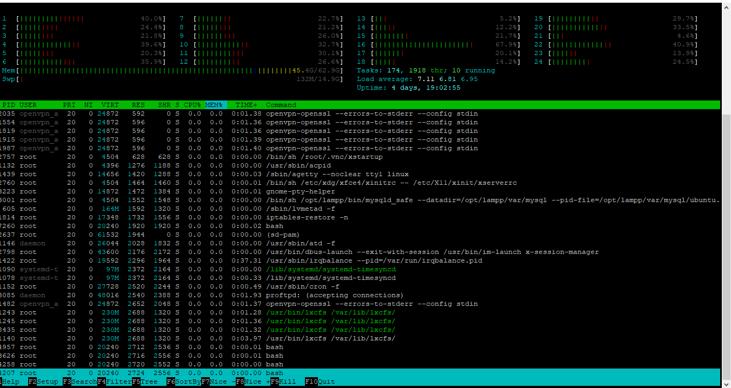Sort by the RES column header

tap(138, 105)
